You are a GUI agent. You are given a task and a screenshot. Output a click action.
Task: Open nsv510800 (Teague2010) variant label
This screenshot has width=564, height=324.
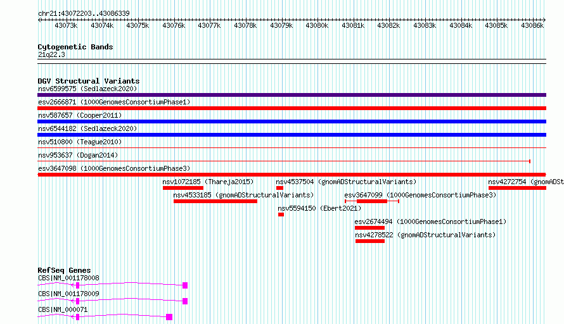[80, 142]
